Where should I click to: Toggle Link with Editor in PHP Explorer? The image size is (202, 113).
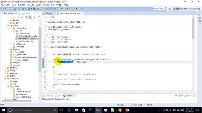coord(30,17)
